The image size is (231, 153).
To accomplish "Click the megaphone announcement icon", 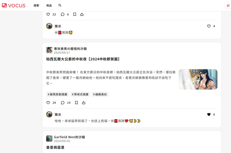I will [x=228, y=5].
